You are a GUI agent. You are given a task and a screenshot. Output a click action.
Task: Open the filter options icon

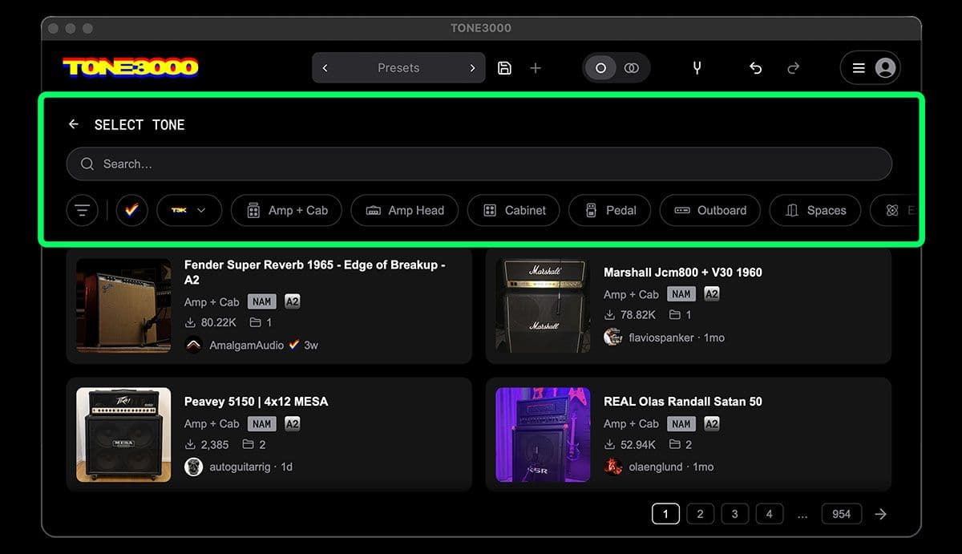82,210
